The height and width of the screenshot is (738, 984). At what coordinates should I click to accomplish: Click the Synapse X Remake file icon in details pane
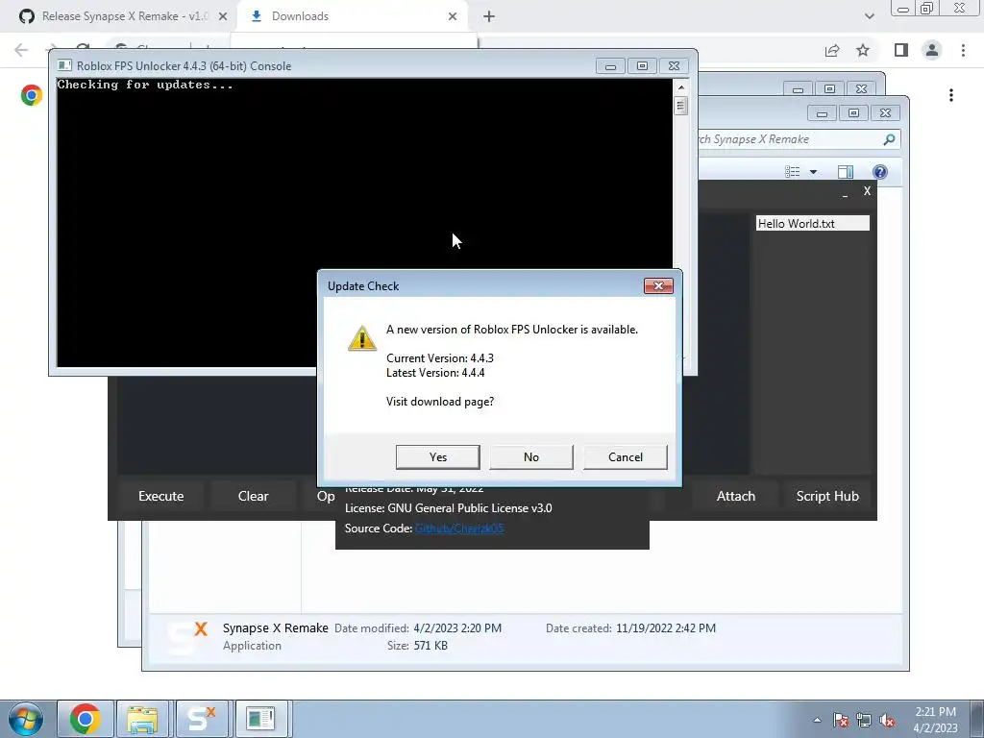pyautogui.click(x=187, y=637)
